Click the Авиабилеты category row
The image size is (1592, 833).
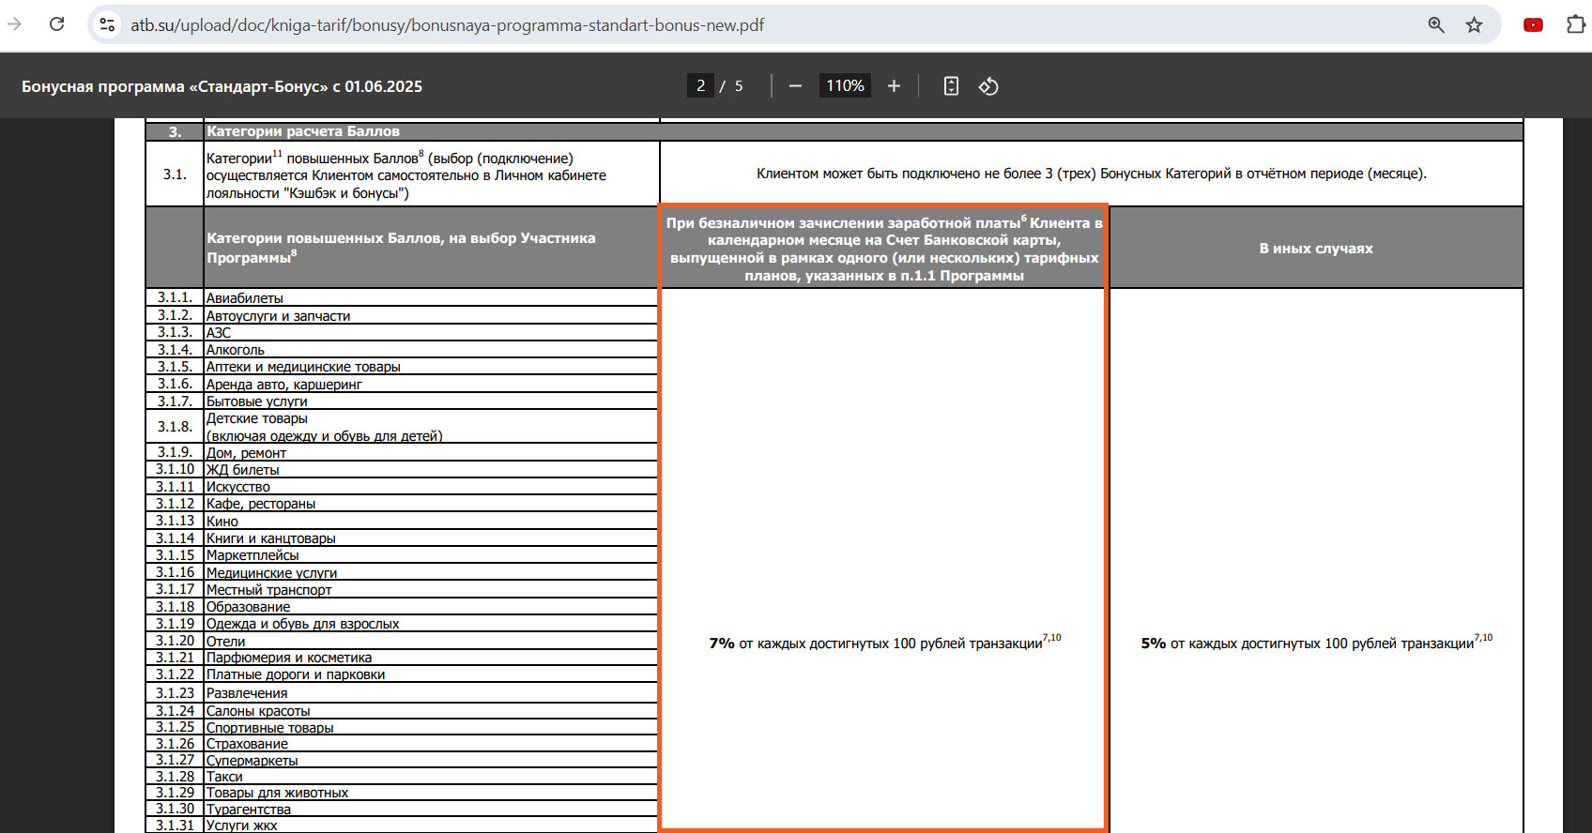click(x=402, y=298)
